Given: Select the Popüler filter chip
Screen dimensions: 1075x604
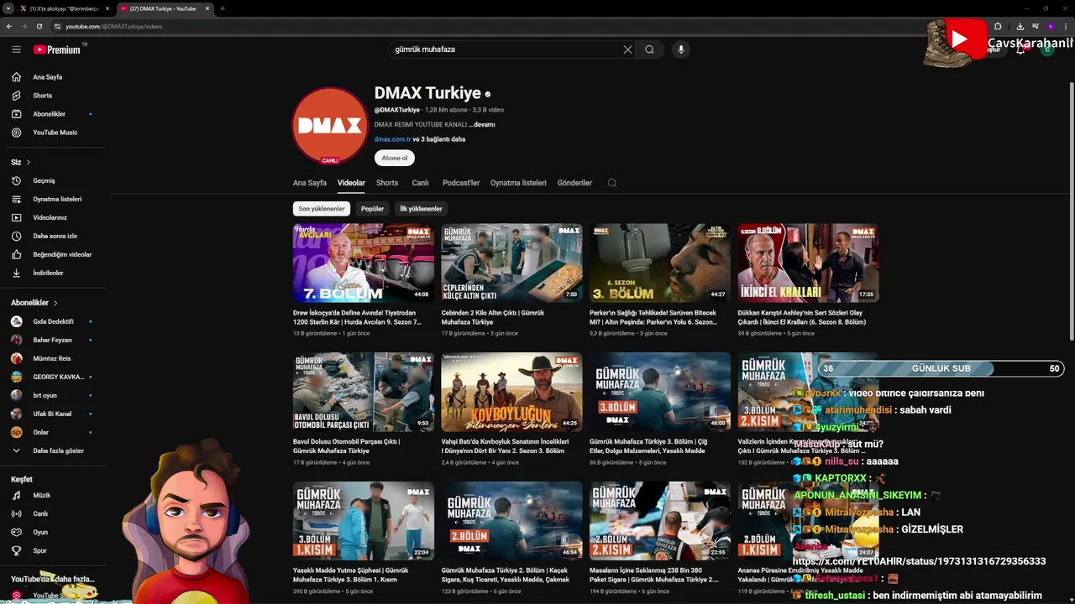Looking at the screenshot, I should [x=372, y=209].
